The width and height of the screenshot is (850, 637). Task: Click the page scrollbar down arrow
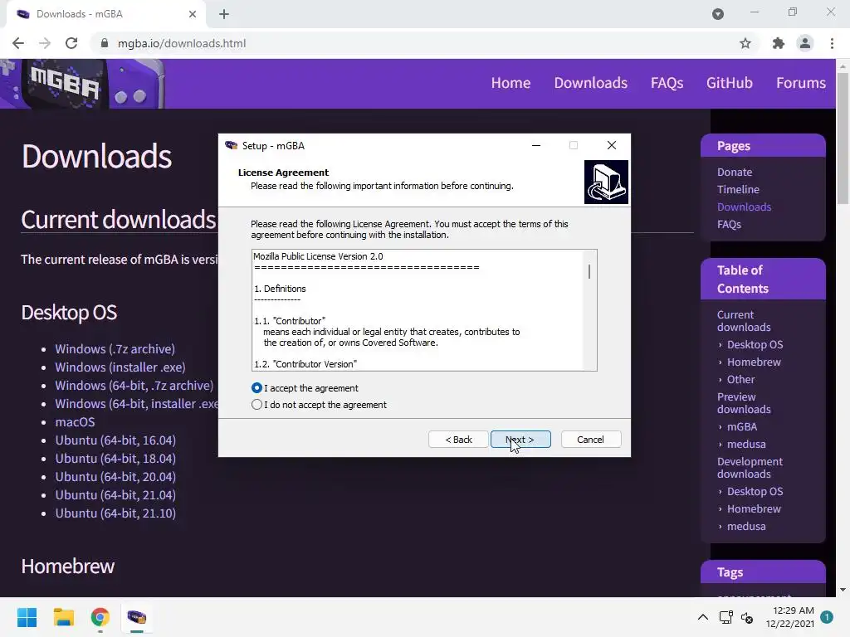[843, 590]
